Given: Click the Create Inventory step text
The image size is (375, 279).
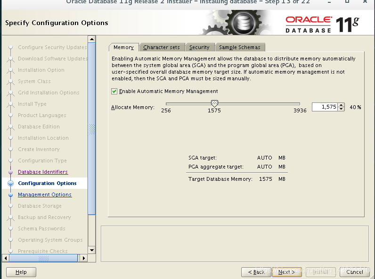Looking at the screenshot, I should point(39,149).
